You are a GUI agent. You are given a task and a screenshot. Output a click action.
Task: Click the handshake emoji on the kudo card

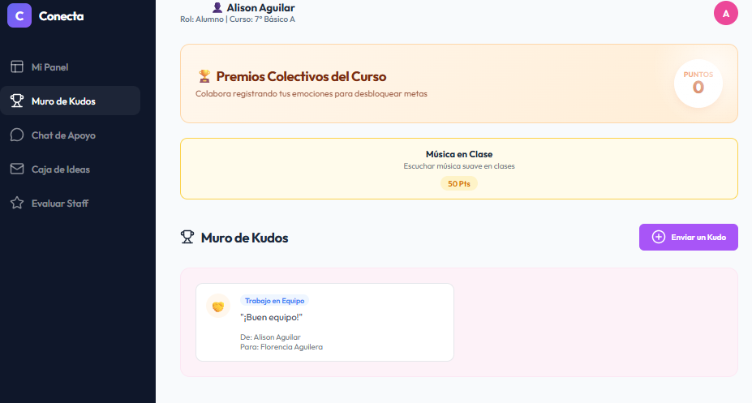[x=218, y=306]
